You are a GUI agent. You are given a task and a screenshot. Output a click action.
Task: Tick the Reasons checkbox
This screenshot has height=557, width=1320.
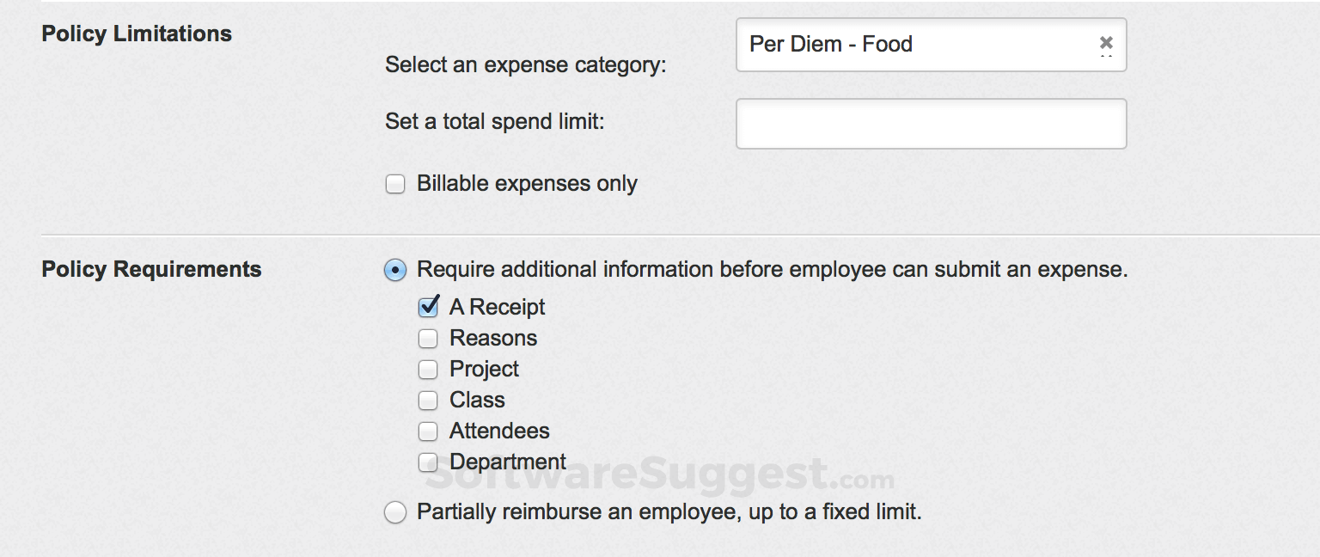[428, 339]
